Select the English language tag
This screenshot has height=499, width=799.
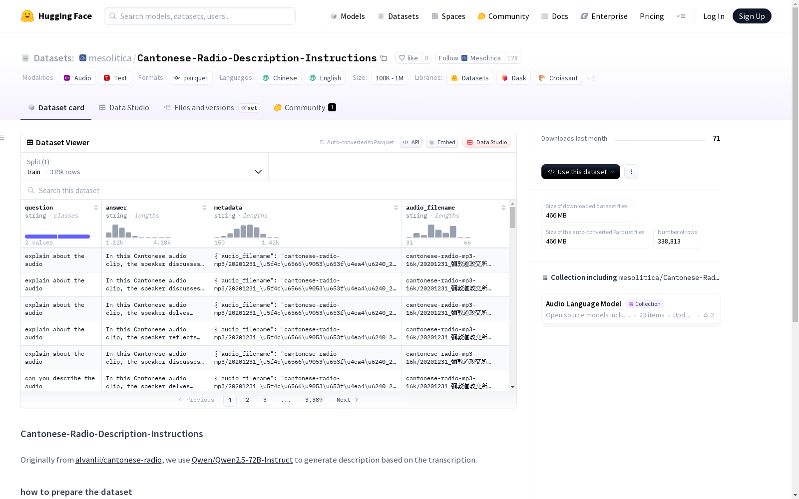tap(325, 78)
